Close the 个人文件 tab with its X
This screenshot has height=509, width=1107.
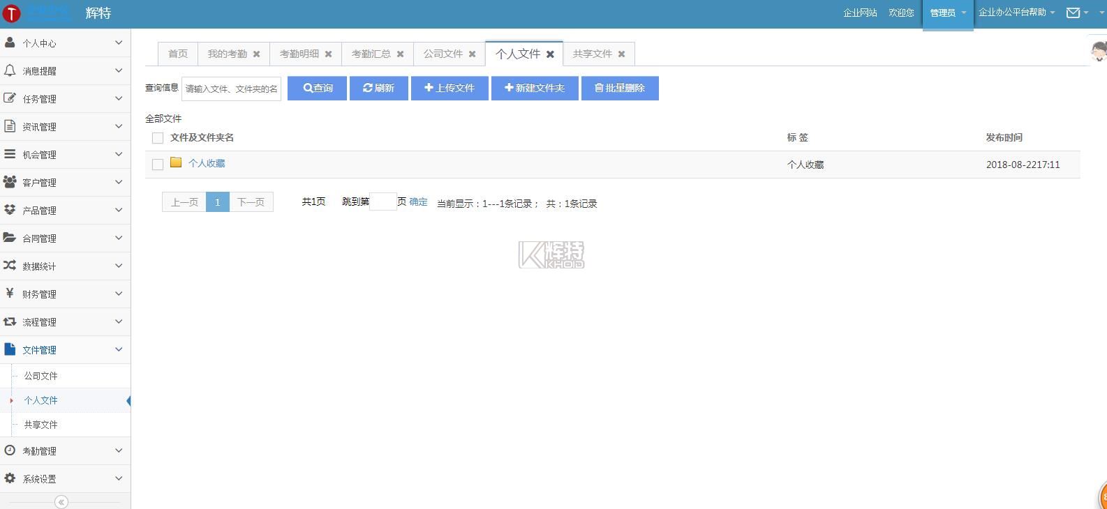tap(550, 54)
